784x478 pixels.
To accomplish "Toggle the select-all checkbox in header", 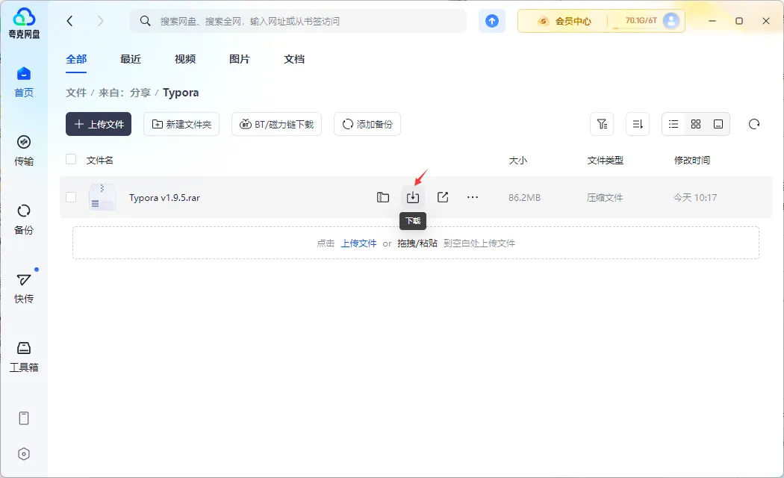I will (71, 160).
